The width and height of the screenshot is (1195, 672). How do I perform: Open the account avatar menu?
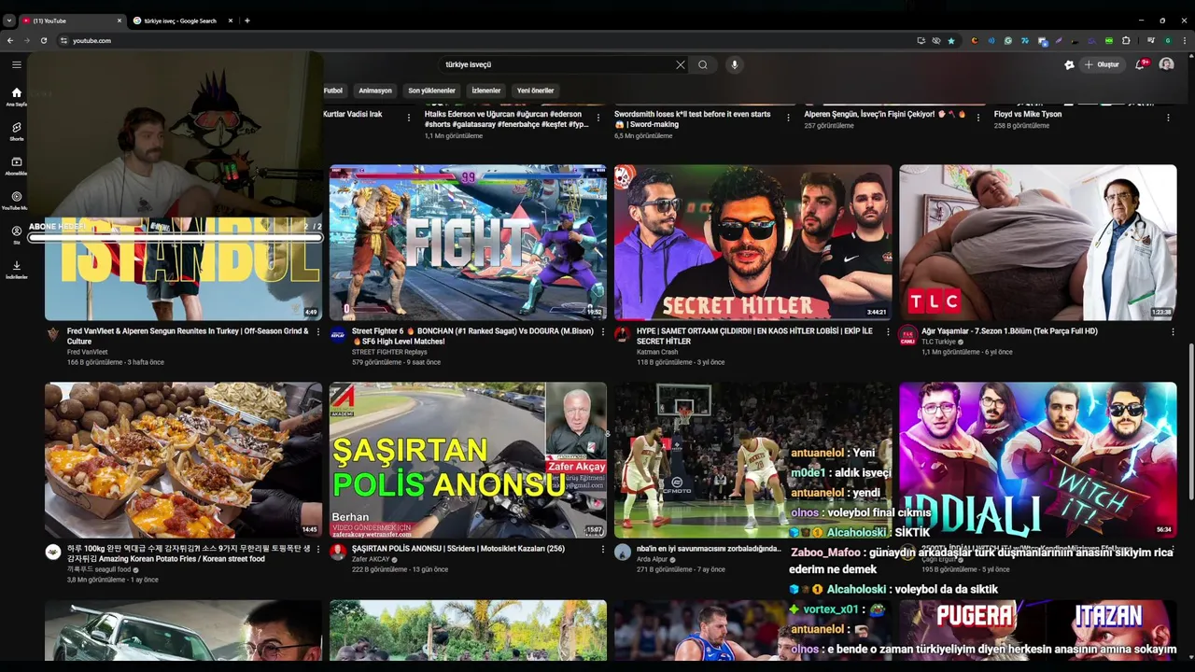pyautogui.click(x=1166, y=64)
